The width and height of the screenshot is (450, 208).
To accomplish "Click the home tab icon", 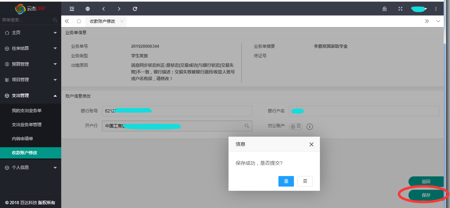I will tap(79, 21).
